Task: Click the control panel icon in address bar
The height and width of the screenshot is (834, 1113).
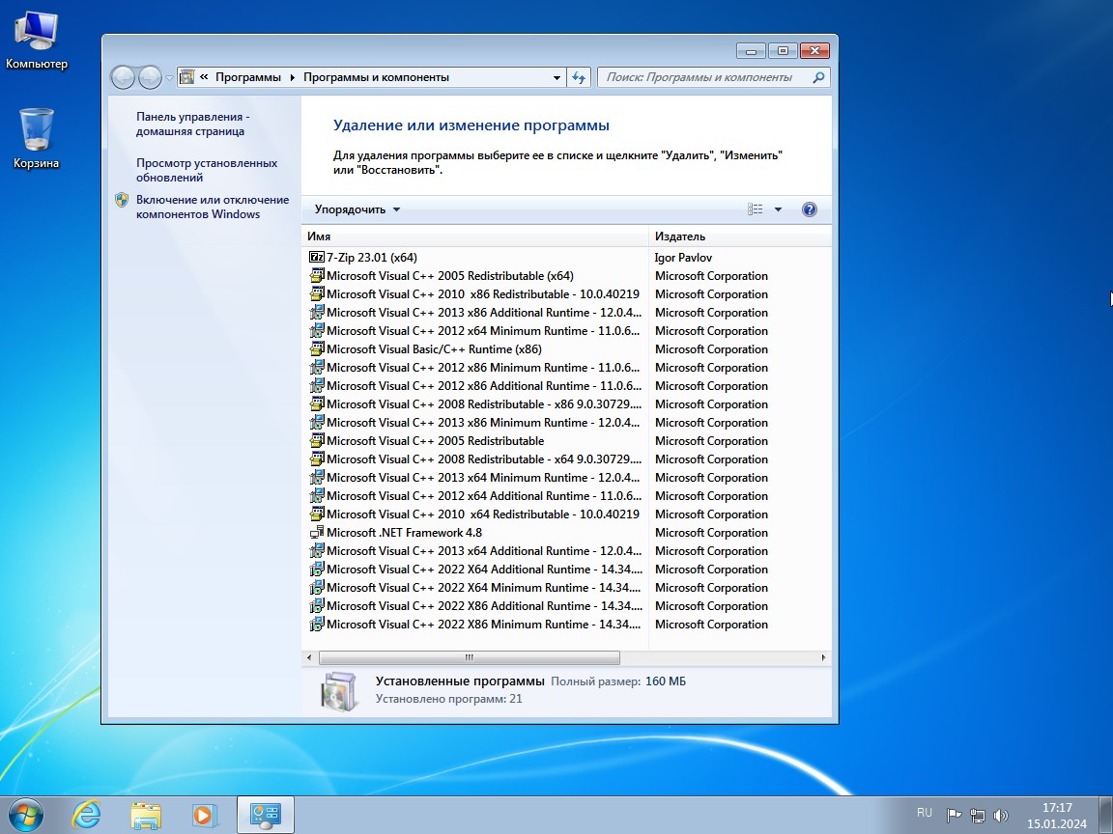Action: tap(186, 77)
